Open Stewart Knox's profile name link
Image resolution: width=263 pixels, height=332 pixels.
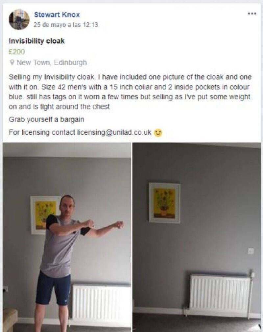click(x=57, y=15)
